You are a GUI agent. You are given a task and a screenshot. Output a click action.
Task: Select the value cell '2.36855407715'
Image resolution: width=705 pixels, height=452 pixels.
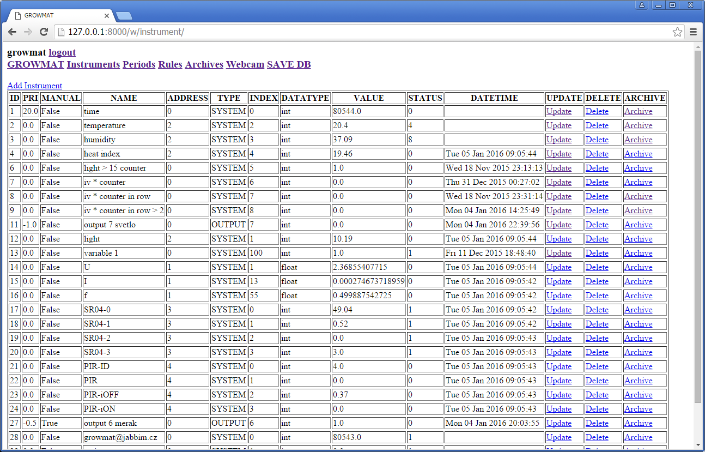[369, 267]
